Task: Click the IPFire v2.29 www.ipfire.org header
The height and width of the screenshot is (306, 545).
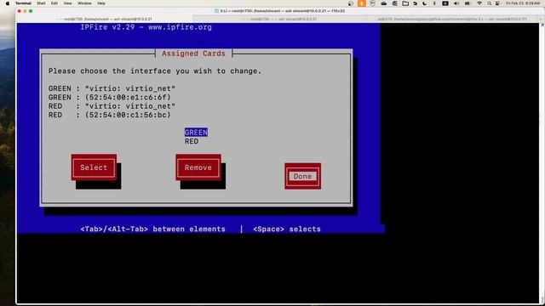Action: tap(146, 27)
